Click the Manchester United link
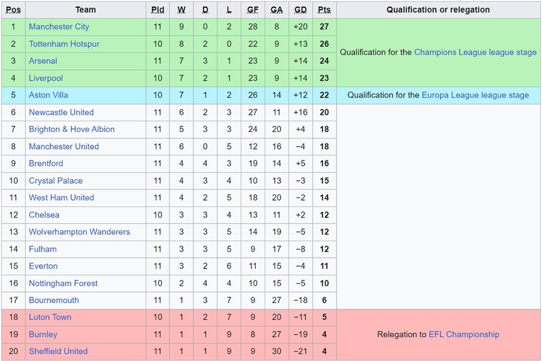Viewport: 542px width, 361px height. click(x=64, y=147)
